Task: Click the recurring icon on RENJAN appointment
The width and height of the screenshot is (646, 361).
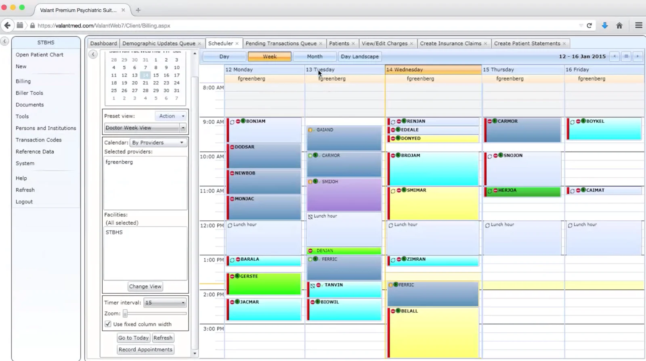Action: point(392,122)
